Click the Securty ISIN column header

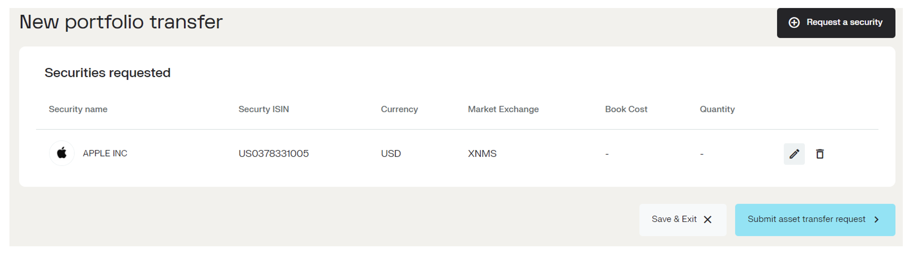click(264, 109)
